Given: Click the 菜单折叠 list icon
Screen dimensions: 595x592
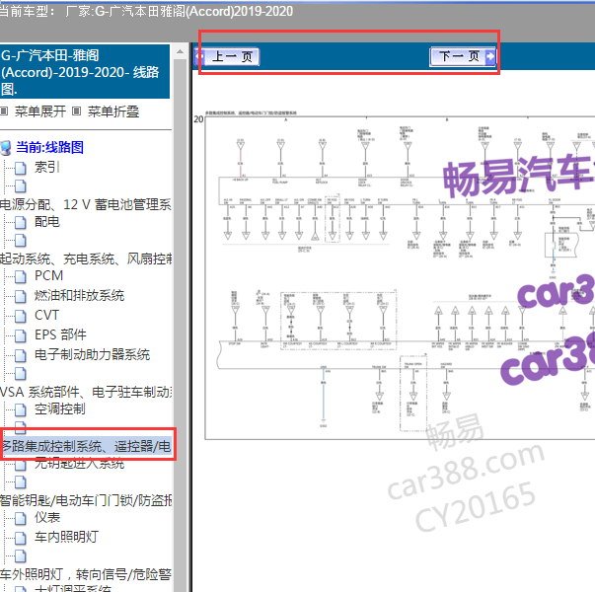Looking at the screenshot, I should [76, 111].
